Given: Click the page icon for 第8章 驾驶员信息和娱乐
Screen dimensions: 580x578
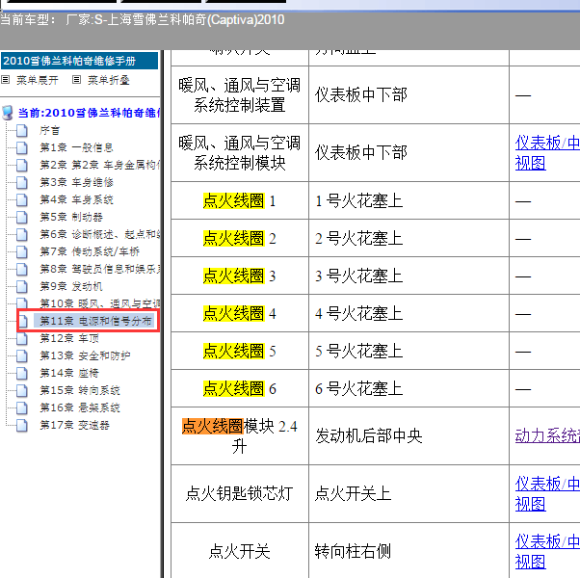Looking at the screenshot, I should click(x=22, y=269).
